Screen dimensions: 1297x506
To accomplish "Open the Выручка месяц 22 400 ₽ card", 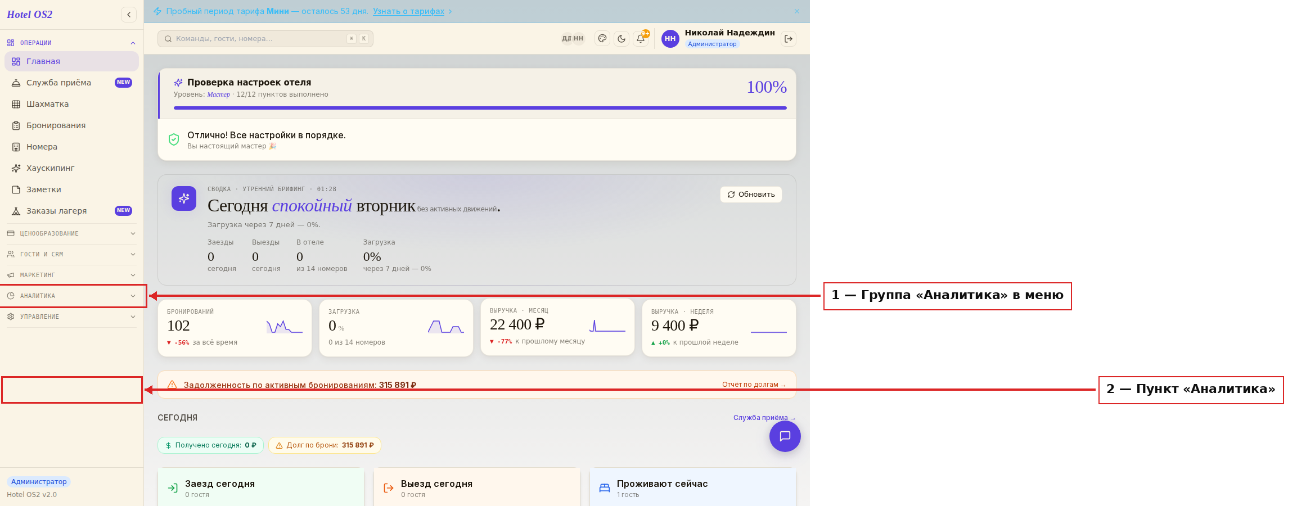I will (557, 327).
